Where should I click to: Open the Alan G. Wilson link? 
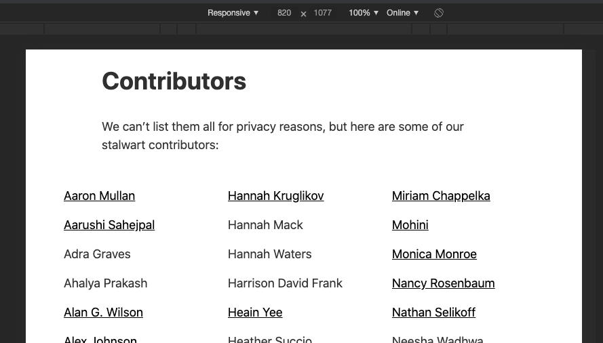click(104, 312)
